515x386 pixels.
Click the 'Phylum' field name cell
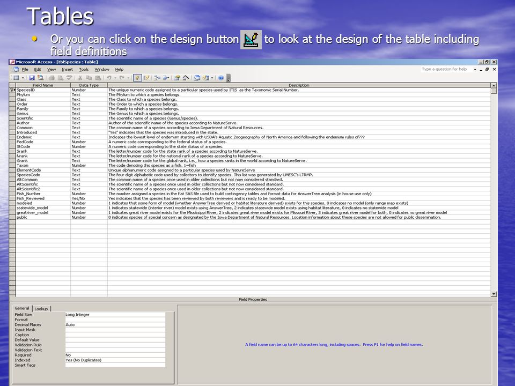(43, 94)
